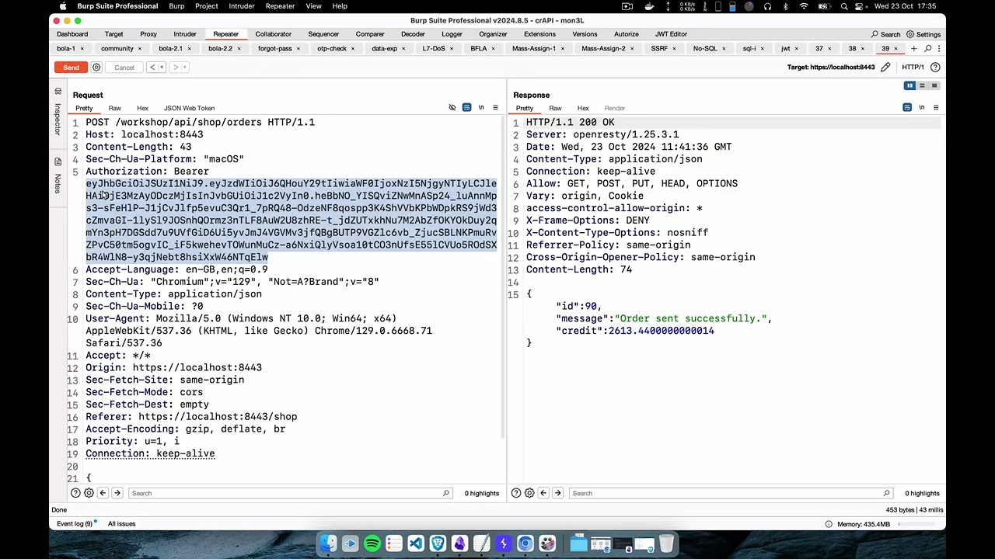Open the Event log
995x559 pixels.
pos(75,524)
